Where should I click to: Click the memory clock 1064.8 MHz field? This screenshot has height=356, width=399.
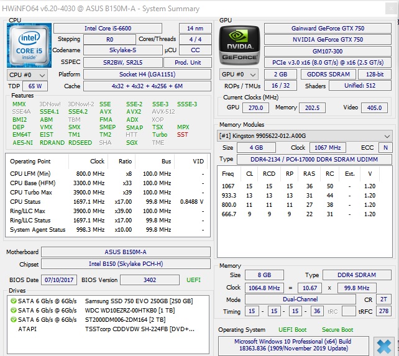click(264, 288)
